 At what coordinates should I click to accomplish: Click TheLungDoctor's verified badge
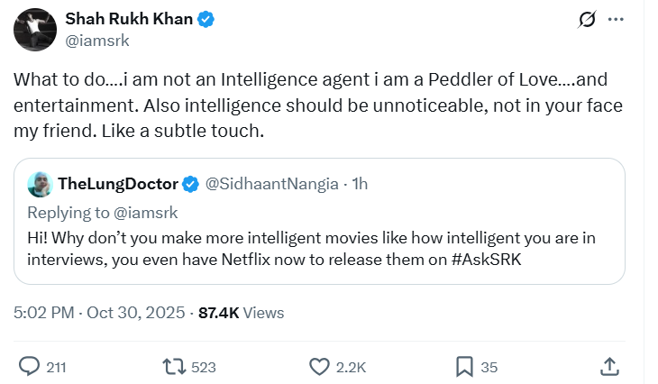191,184
